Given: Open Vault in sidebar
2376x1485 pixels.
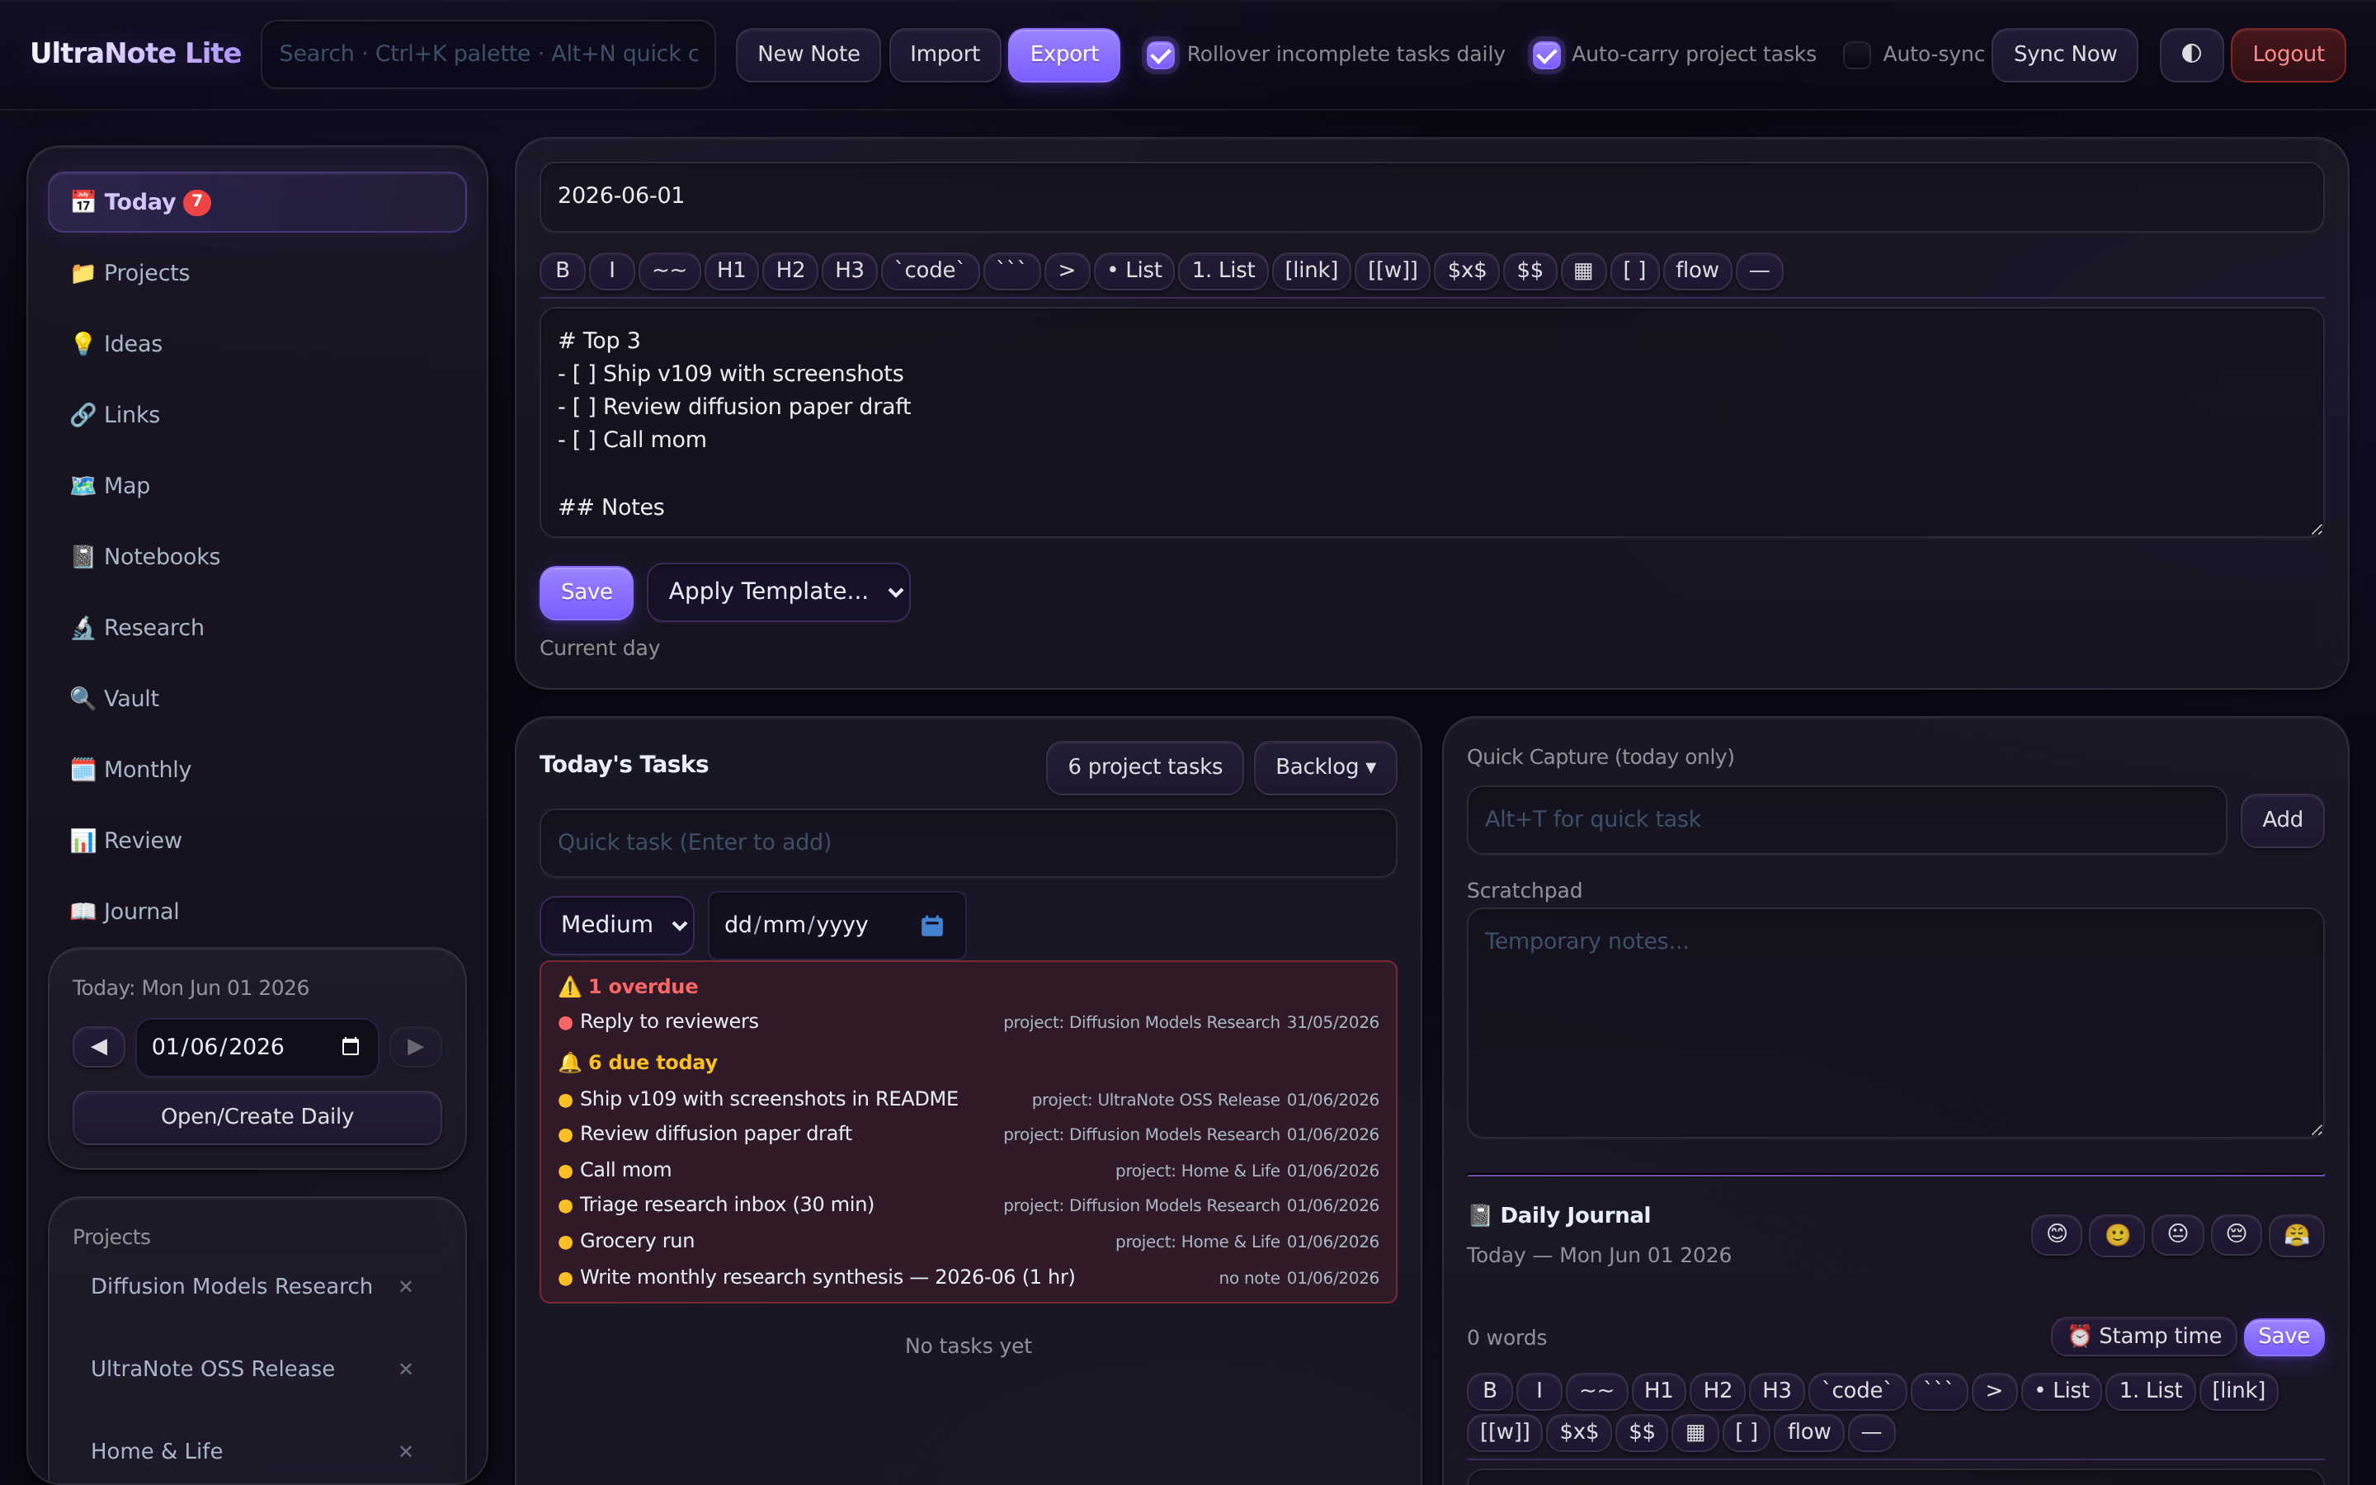Looking at the screenshot, I should pos(257,700).
